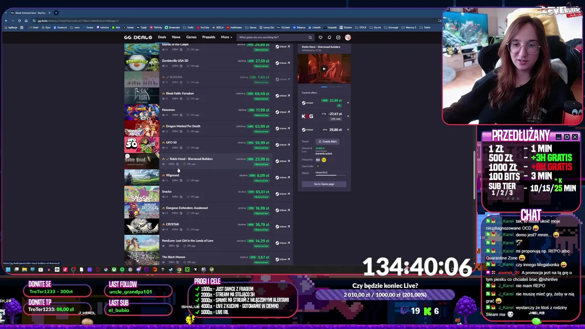
Task: Play the Robin Hood trailer video
Action: pos(324,69)
